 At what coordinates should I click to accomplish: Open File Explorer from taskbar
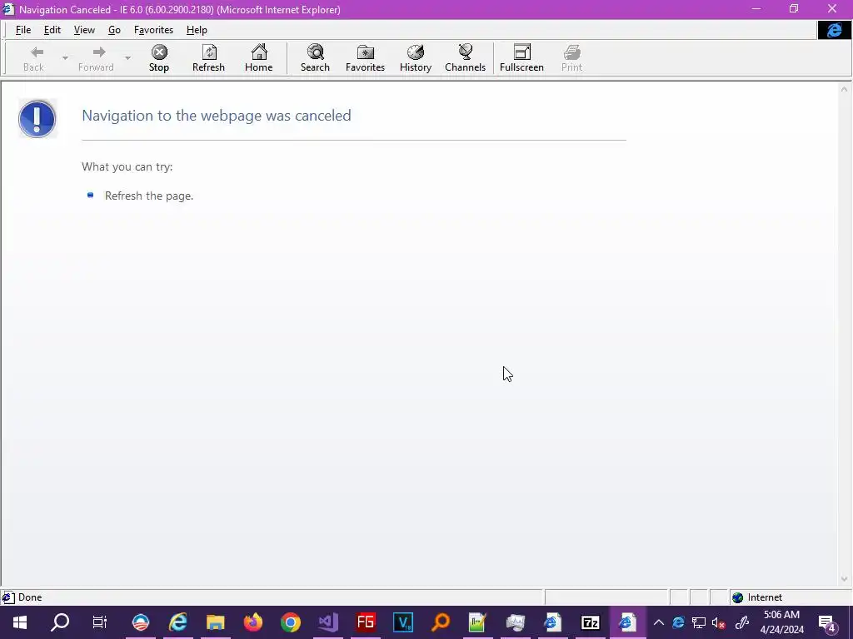tap(216, 622)
